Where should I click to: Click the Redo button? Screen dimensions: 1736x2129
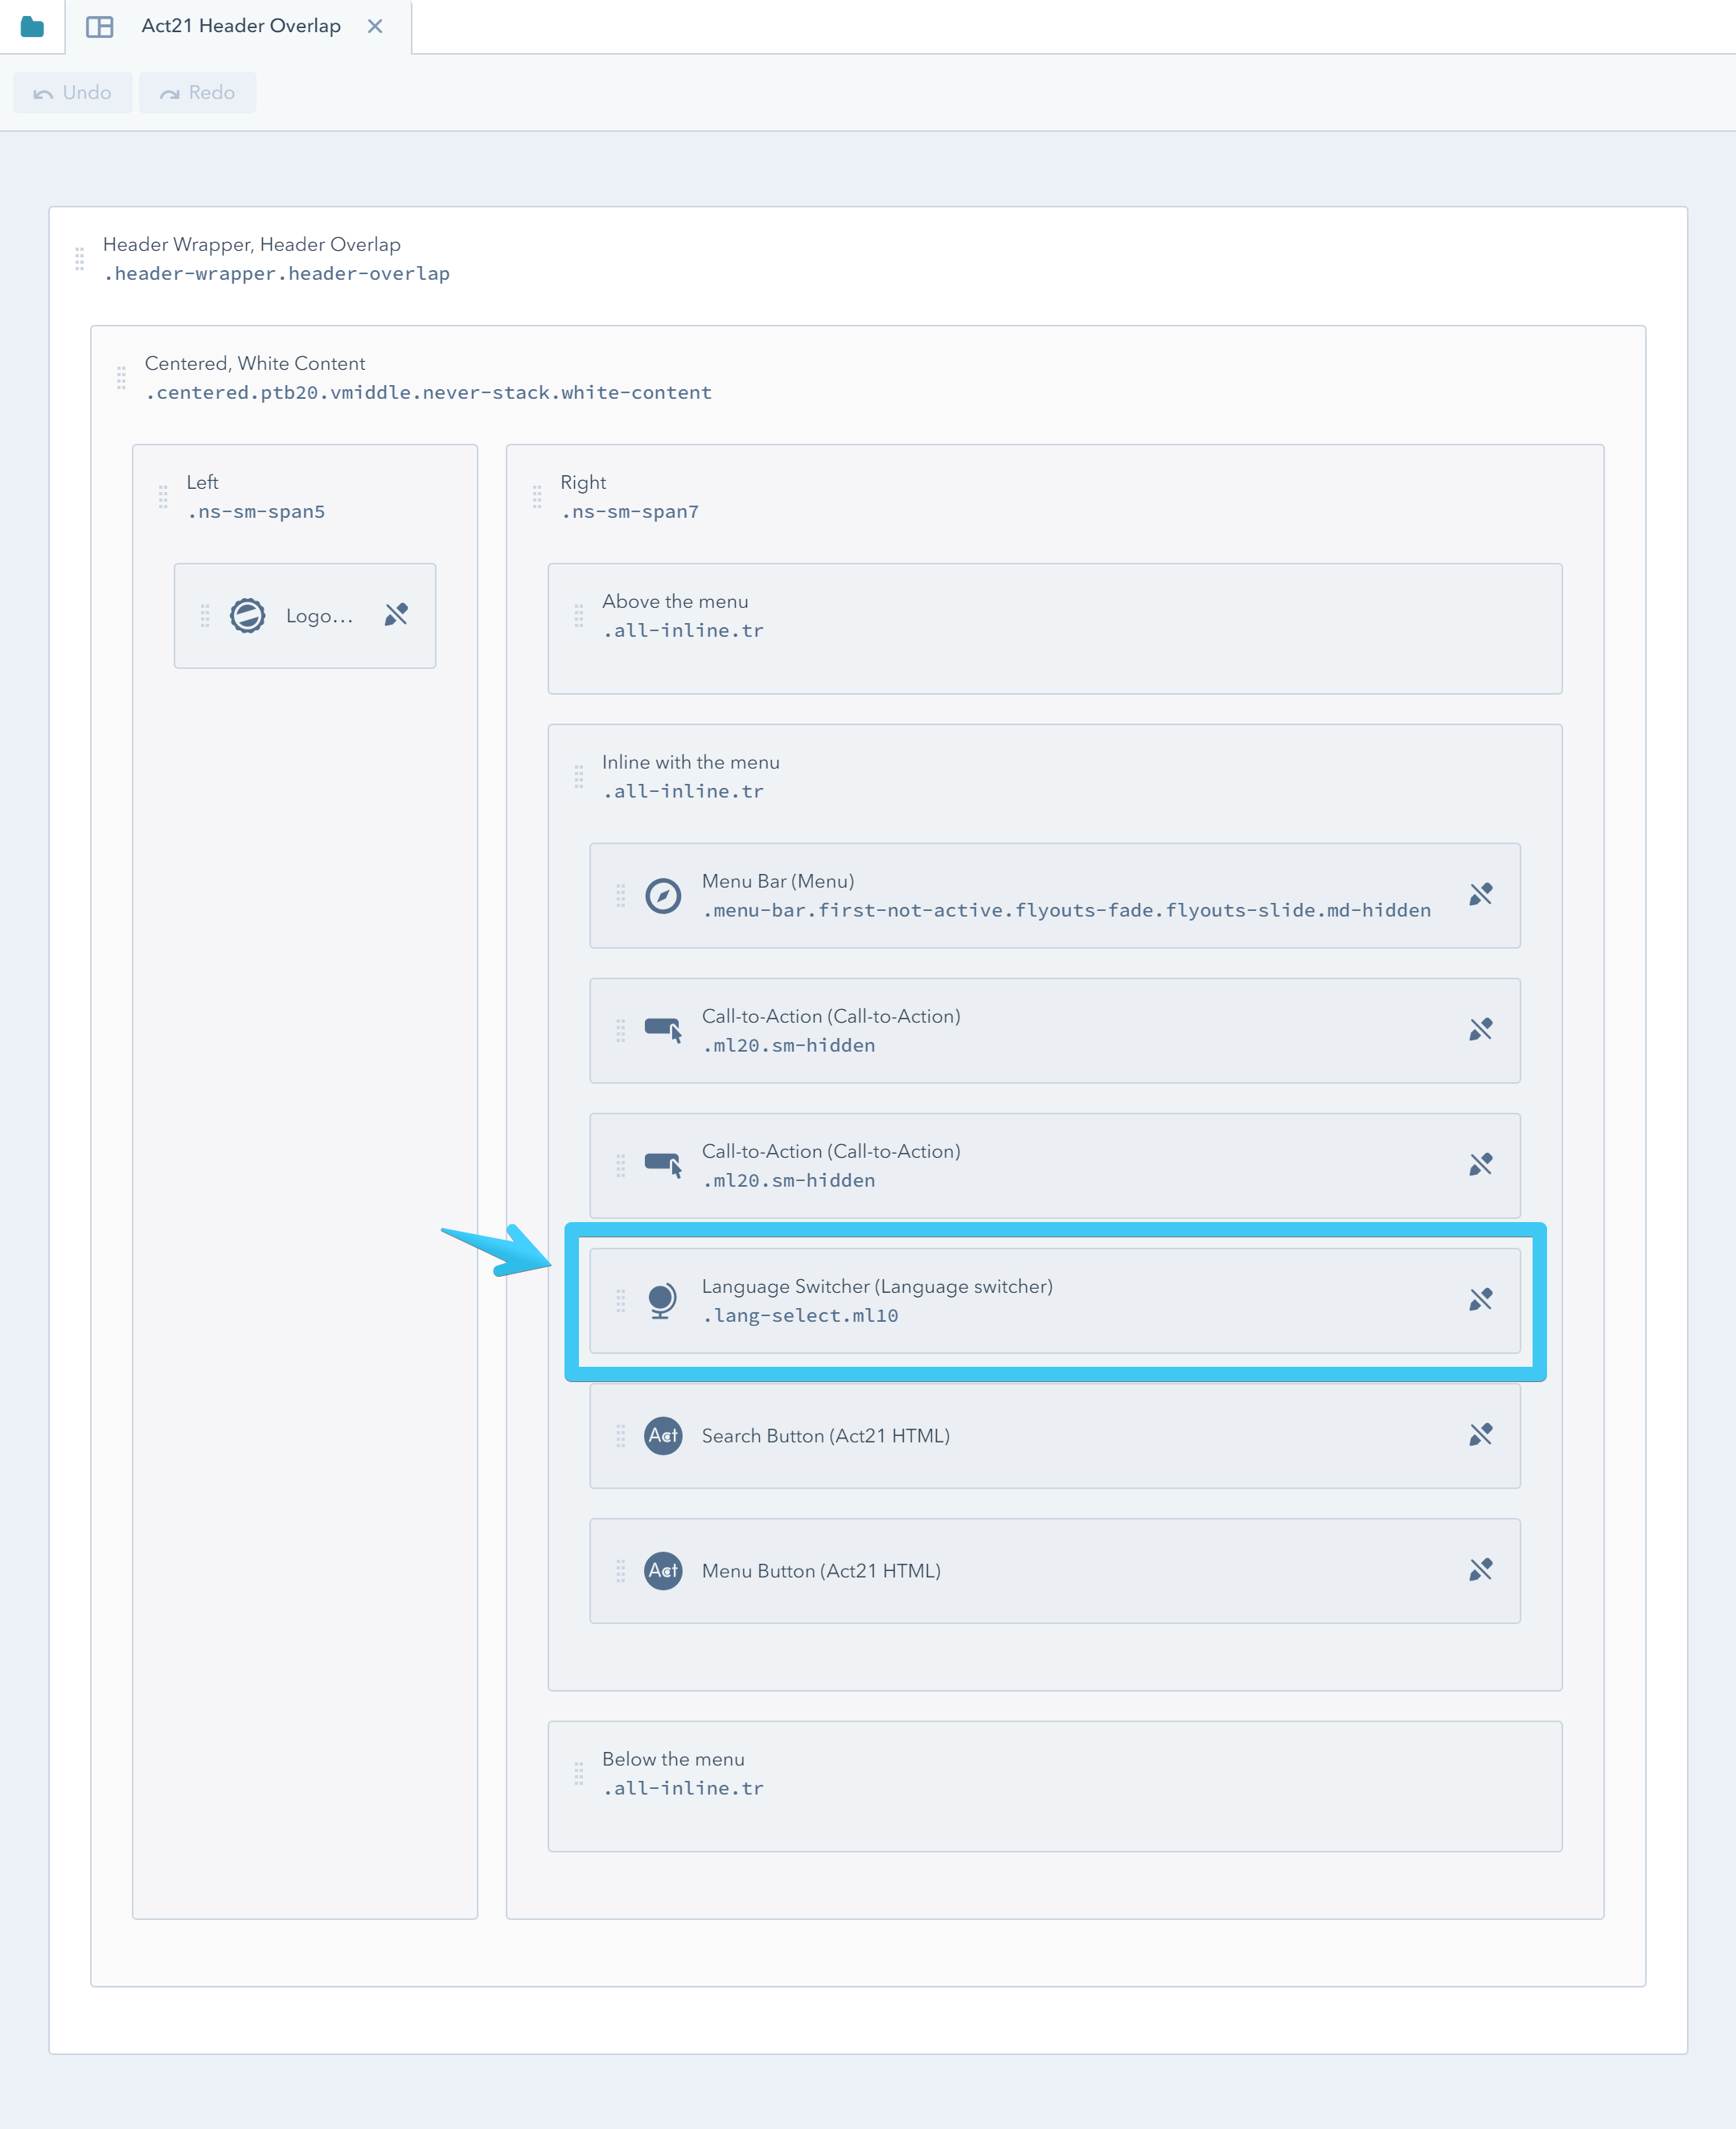197,92
